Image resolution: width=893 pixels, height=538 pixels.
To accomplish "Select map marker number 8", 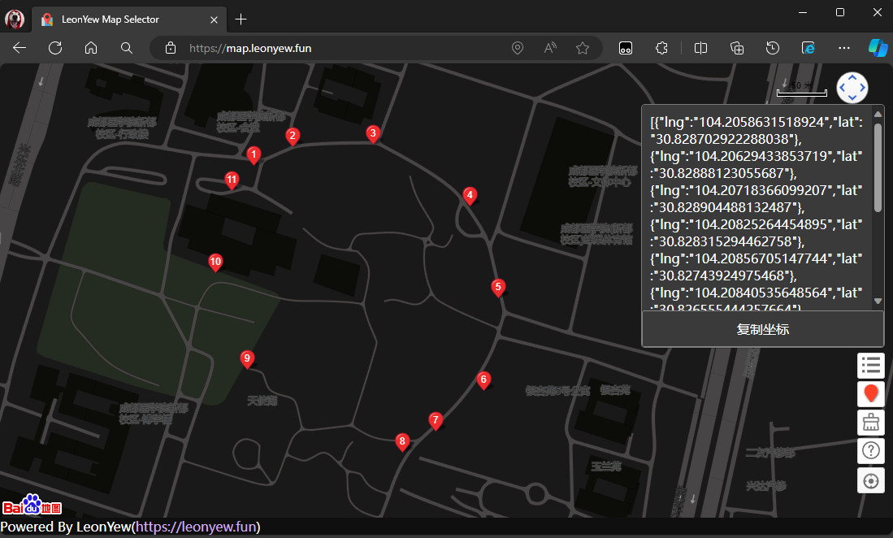I will coord(403,441).
